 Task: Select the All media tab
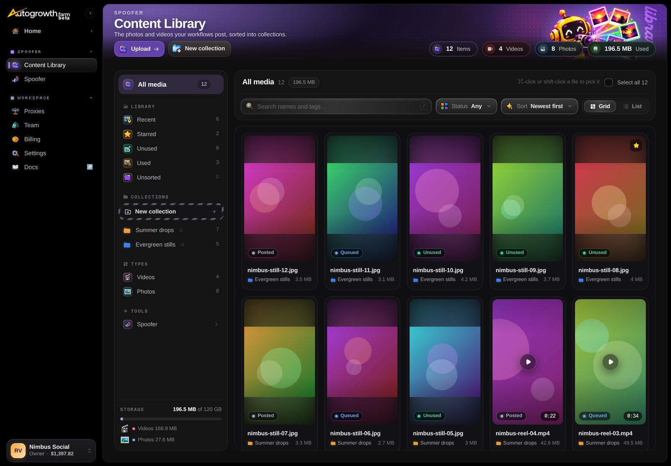coord(171,84)
